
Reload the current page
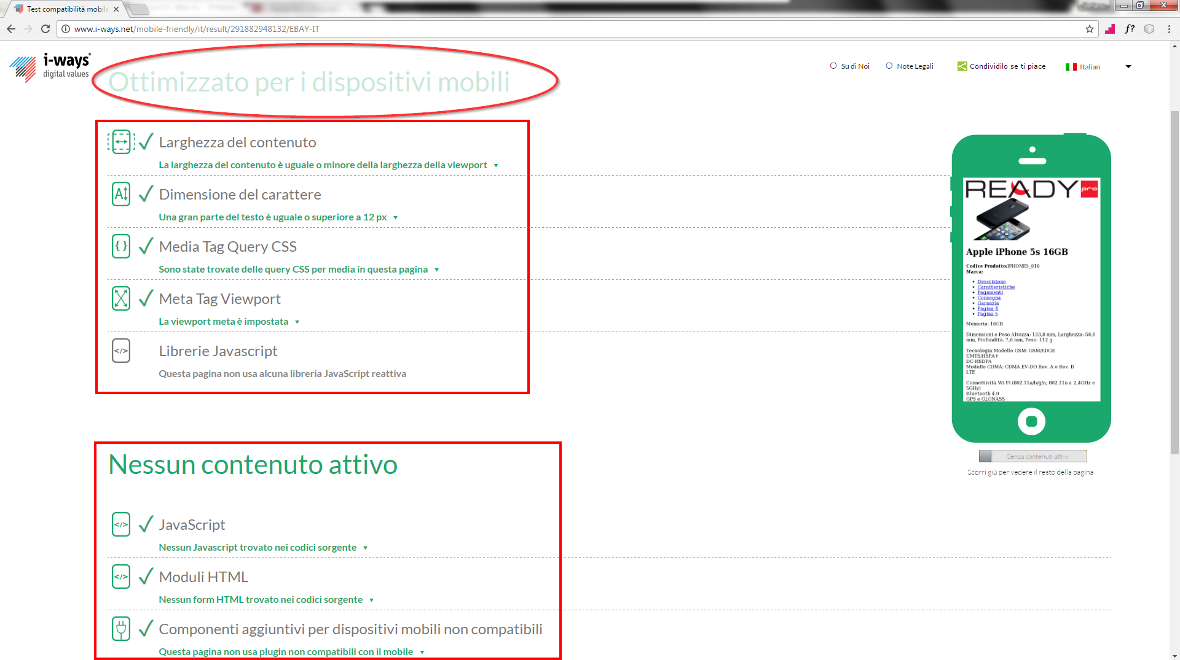click(x=45, y=29)
